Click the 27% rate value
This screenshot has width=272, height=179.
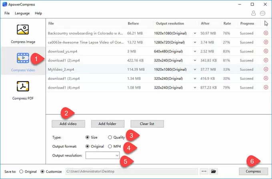[x=226, y=42]
